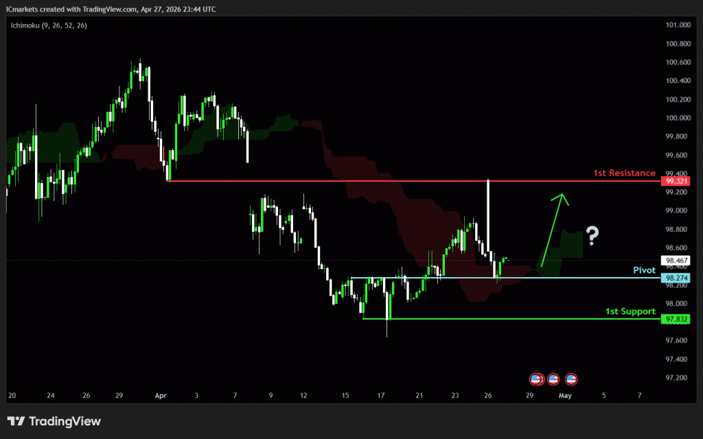Click the Apr label on date axis
This screenshot has width=703, height=439.
[x=161, y=396]
